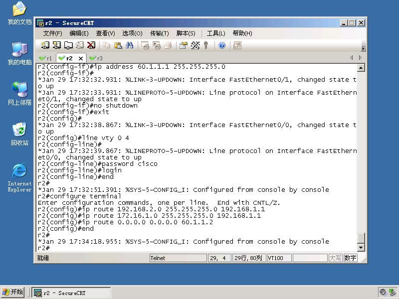Click the Telnet status bar entry
This screenshot has width=399, height=299.
coord(178,258)
